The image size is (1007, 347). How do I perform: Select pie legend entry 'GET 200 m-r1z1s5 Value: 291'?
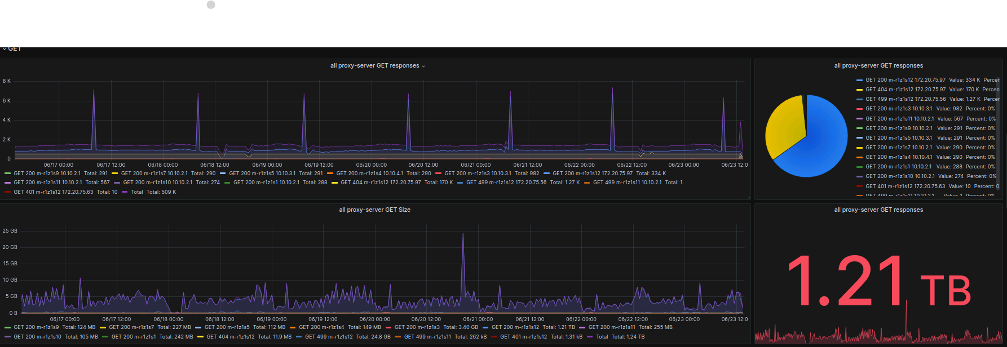tap(926, 138)
